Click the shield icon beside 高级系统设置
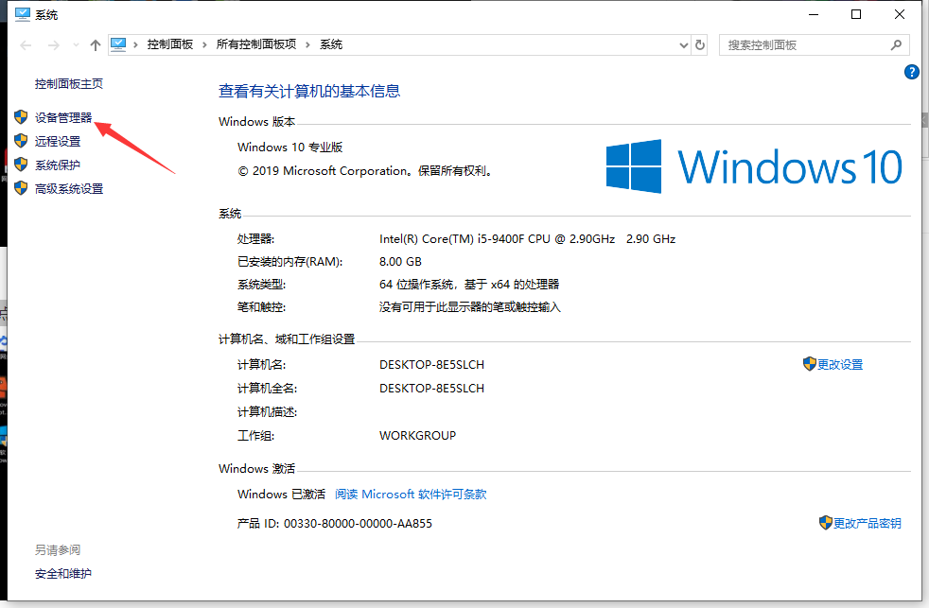Screen dimensions: 929x608 coord(21,188)
